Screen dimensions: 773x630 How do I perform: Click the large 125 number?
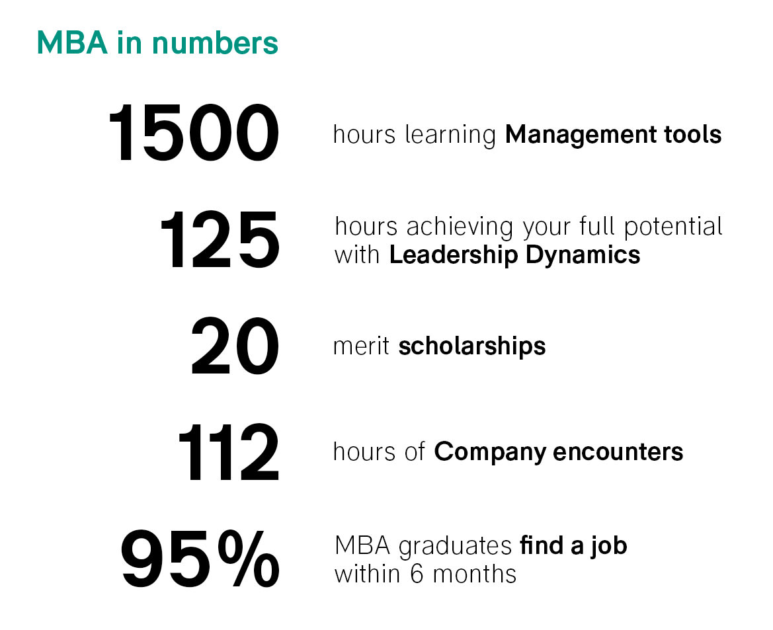pos(220,239)
